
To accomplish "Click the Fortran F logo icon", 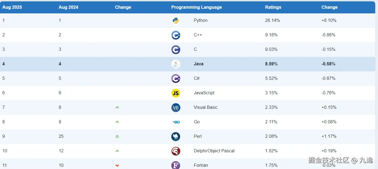I will pos(176,165).
